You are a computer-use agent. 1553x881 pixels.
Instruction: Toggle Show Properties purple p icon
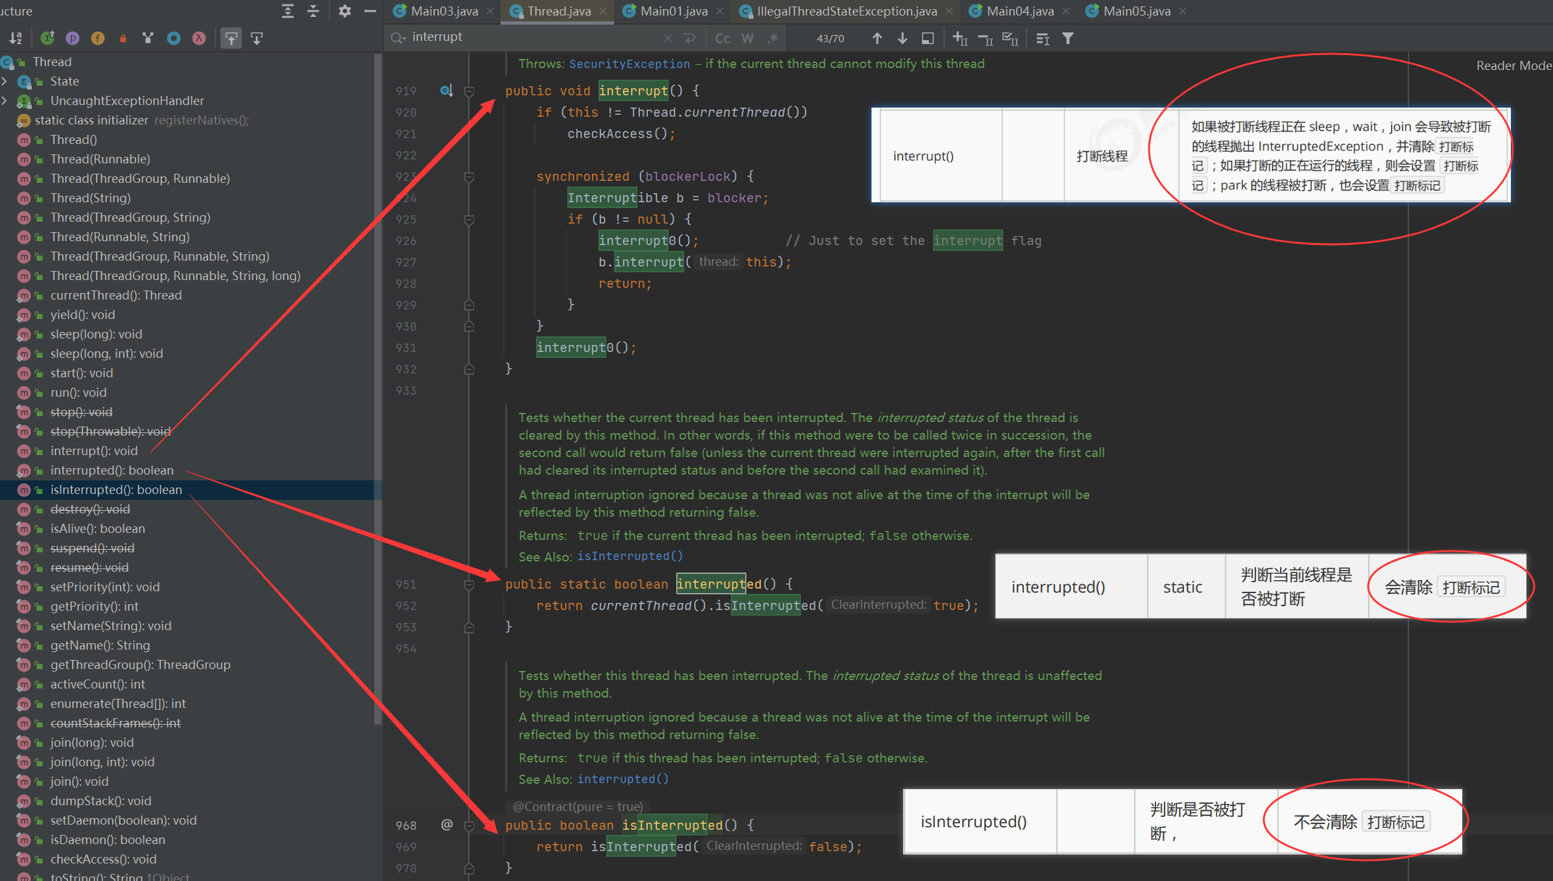click(x=73, y=38)
